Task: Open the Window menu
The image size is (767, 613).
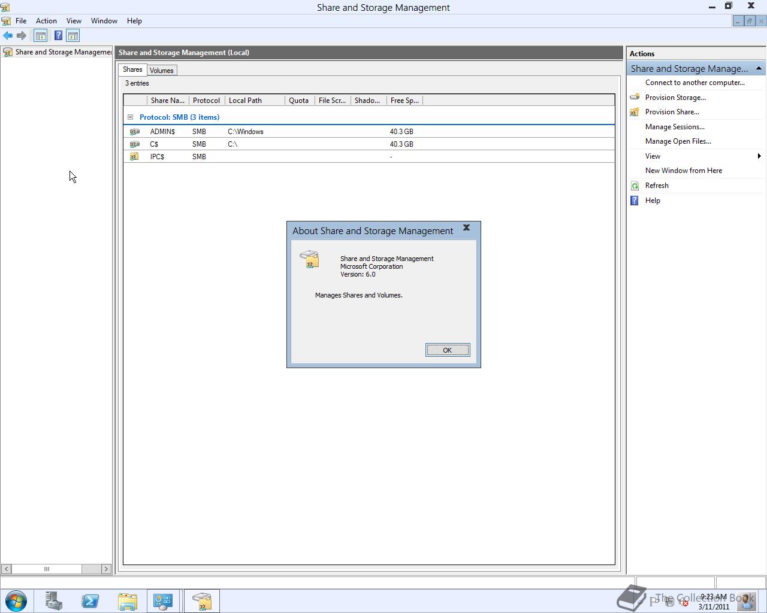Action: 104,21
